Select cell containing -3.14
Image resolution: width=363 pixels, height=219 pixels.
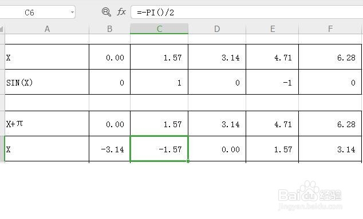tap(110, 149)
